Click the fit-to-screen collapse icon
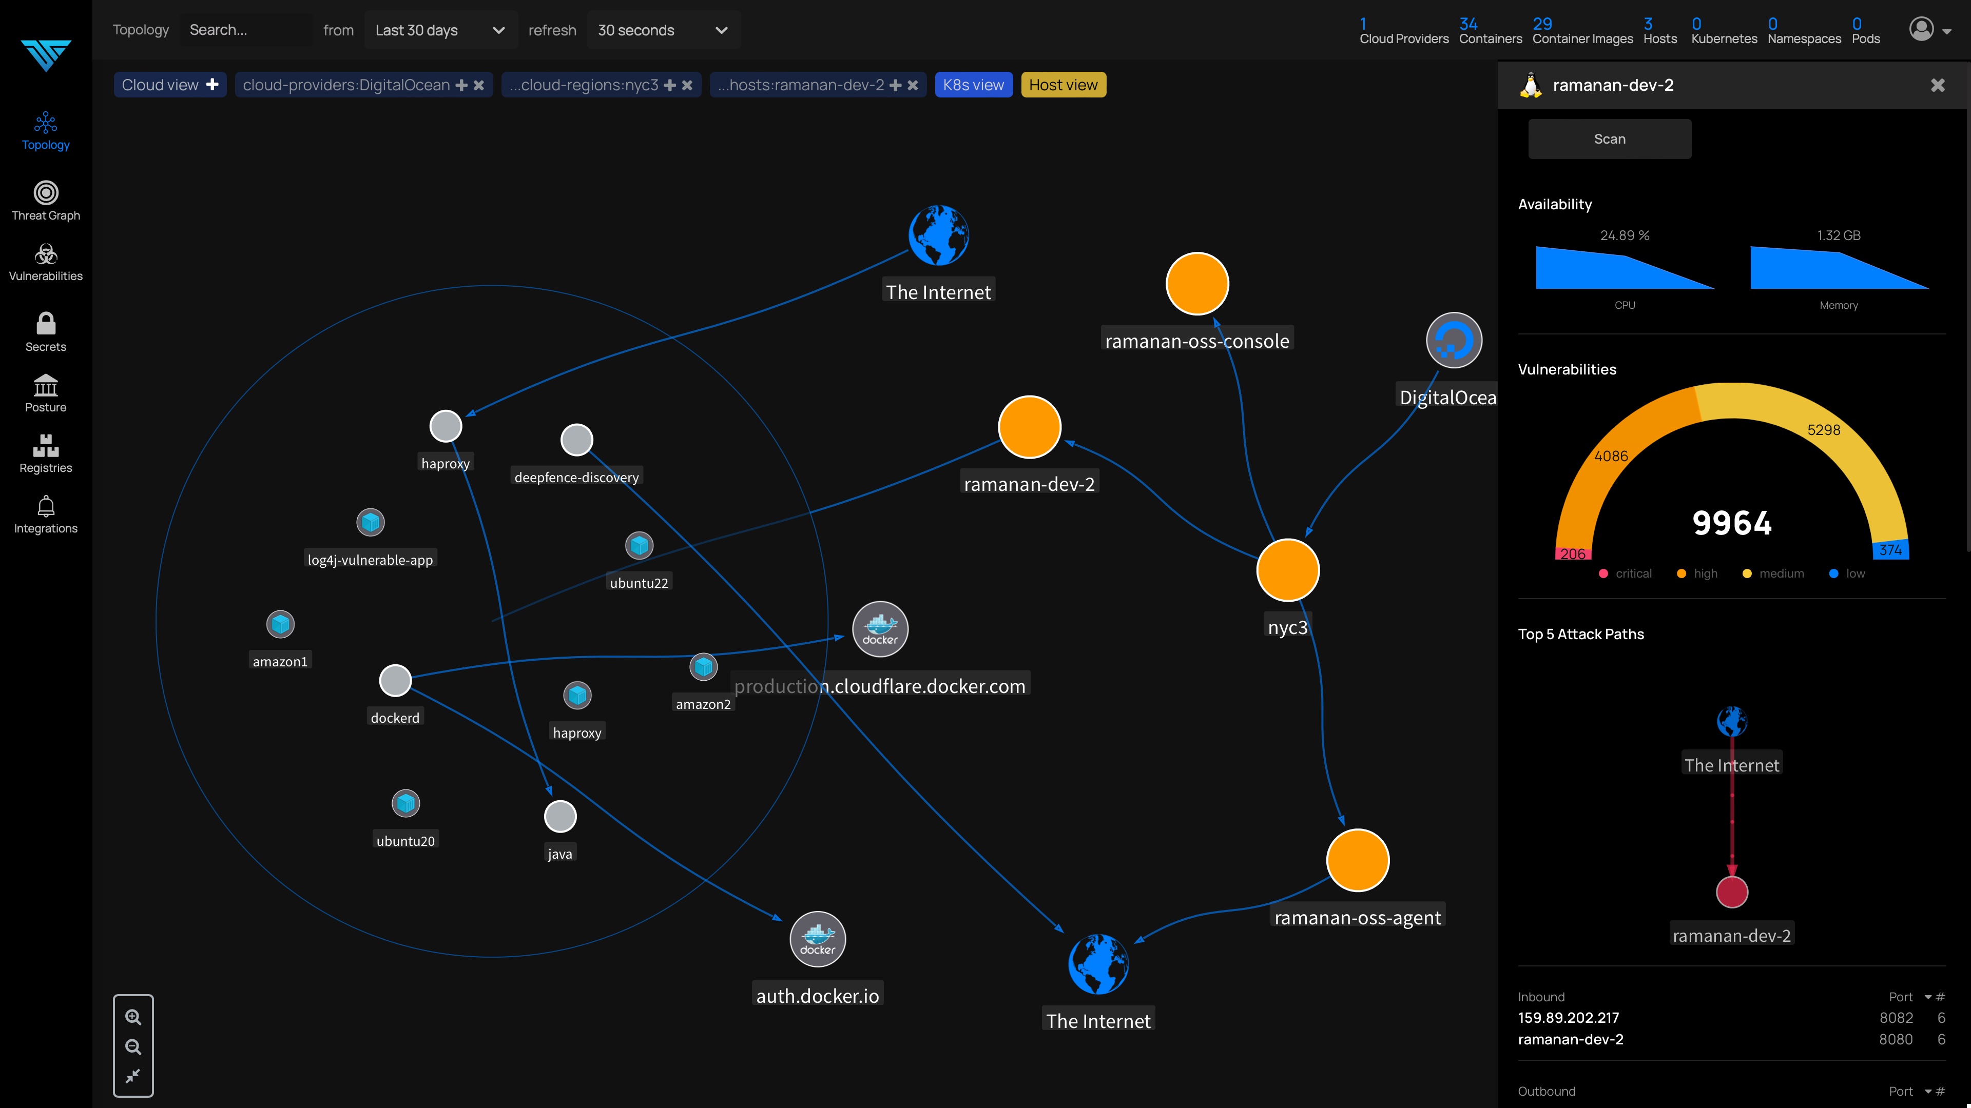This screenshot has width=1971, height=1108. pos(133,1076)
